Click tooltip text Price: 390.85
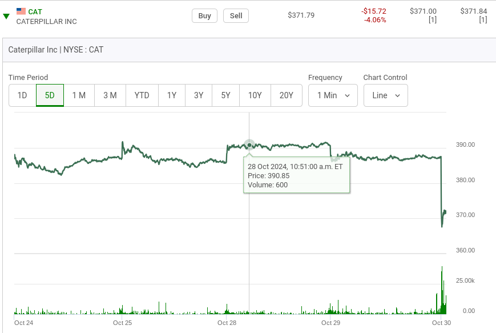Screen dimensions: 496x333 click(x=269, y=176)
